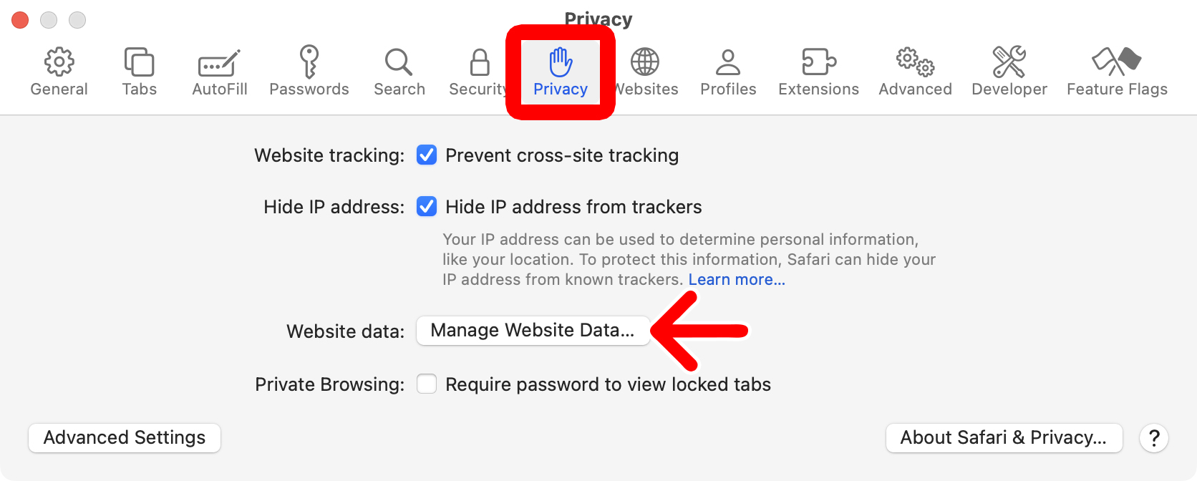Screen dimensions: 1197x481
Task: Switch to Search settings
Action: tap(399, 69)
